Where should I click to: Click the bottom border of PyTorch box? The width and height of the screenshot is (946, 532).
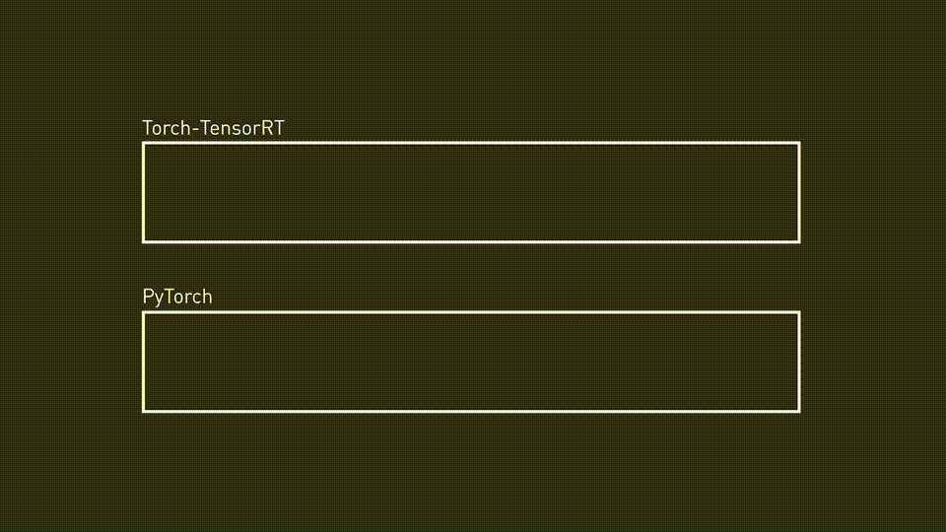point(471,410)
